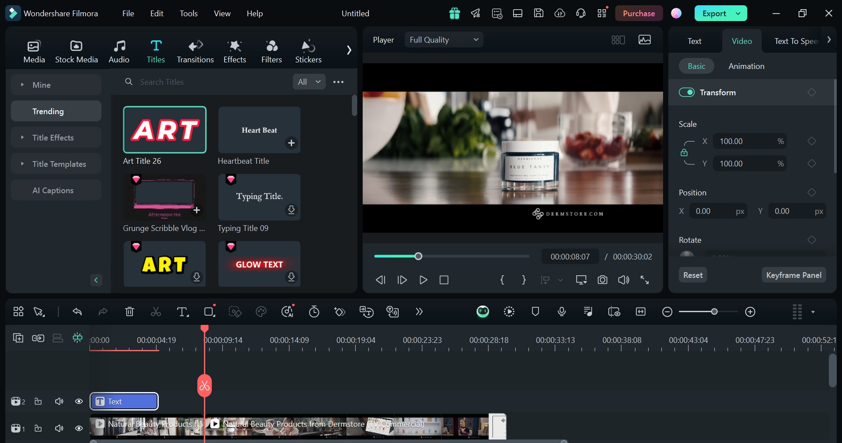The height and width of the screenshot is (443, 842).
Task: Expand the Mine category
Action: click(x=56, y=85)
